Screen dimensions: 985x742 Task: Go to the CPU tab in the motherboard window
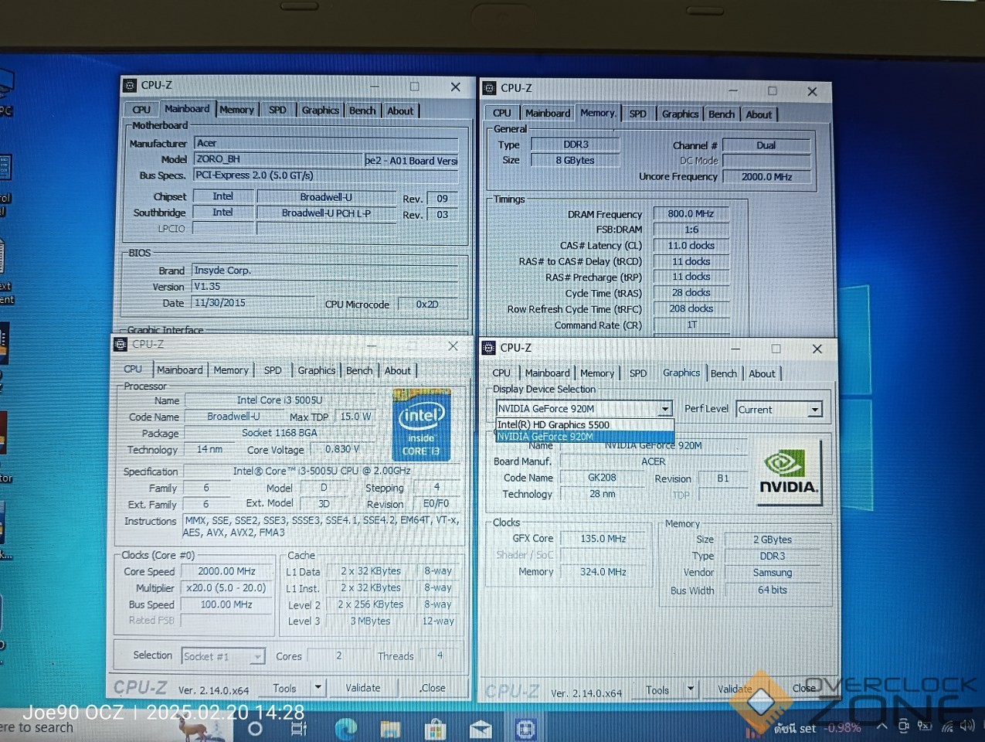click(141, 110)
